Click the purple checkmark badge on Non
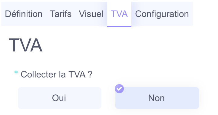Screen dimensions: 218x115 [x=119, y=89]
